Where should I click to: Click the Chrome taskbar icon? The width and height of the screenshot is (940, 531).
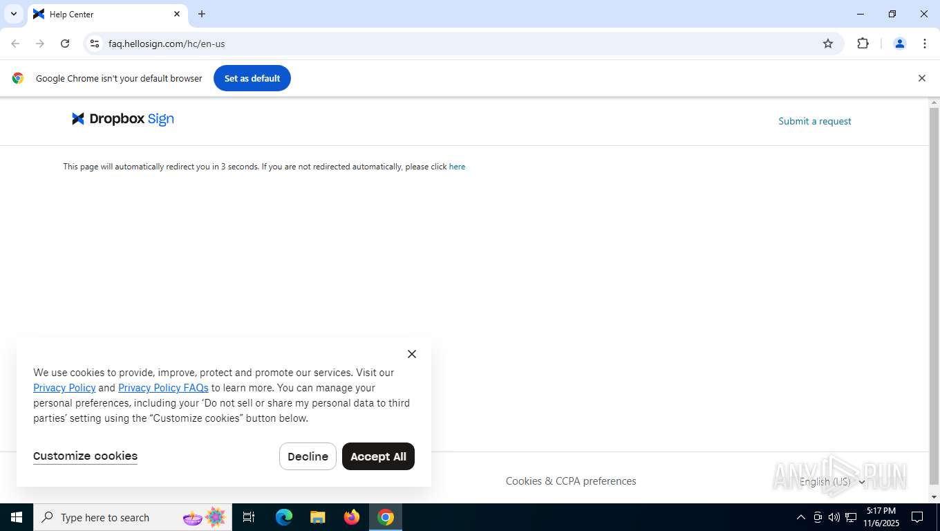(x=386, y=517)
